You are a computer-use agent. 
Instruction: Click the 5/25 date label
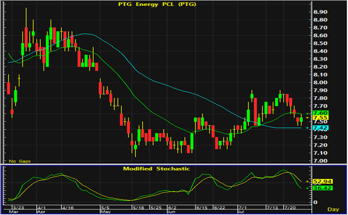156,208
